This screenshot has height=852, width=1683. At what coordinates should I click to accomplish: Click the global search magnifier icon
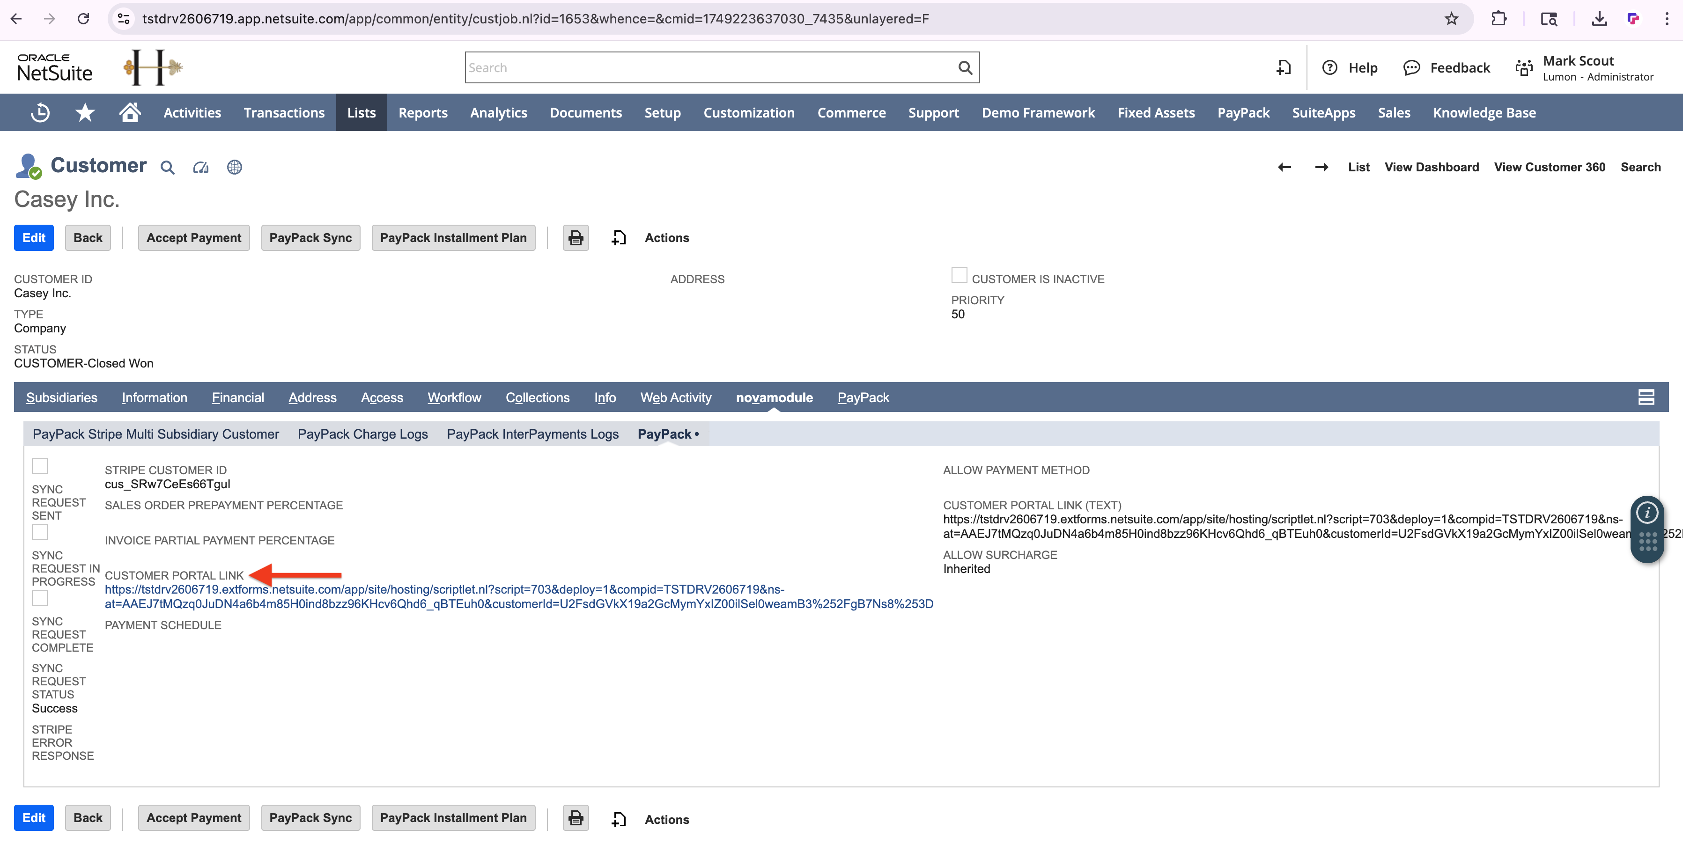click(x=965, y=67)
